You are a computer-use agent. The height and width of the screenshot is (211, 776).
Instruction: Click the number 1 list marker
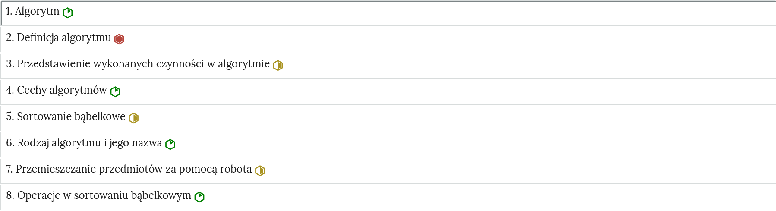(9, 12)
